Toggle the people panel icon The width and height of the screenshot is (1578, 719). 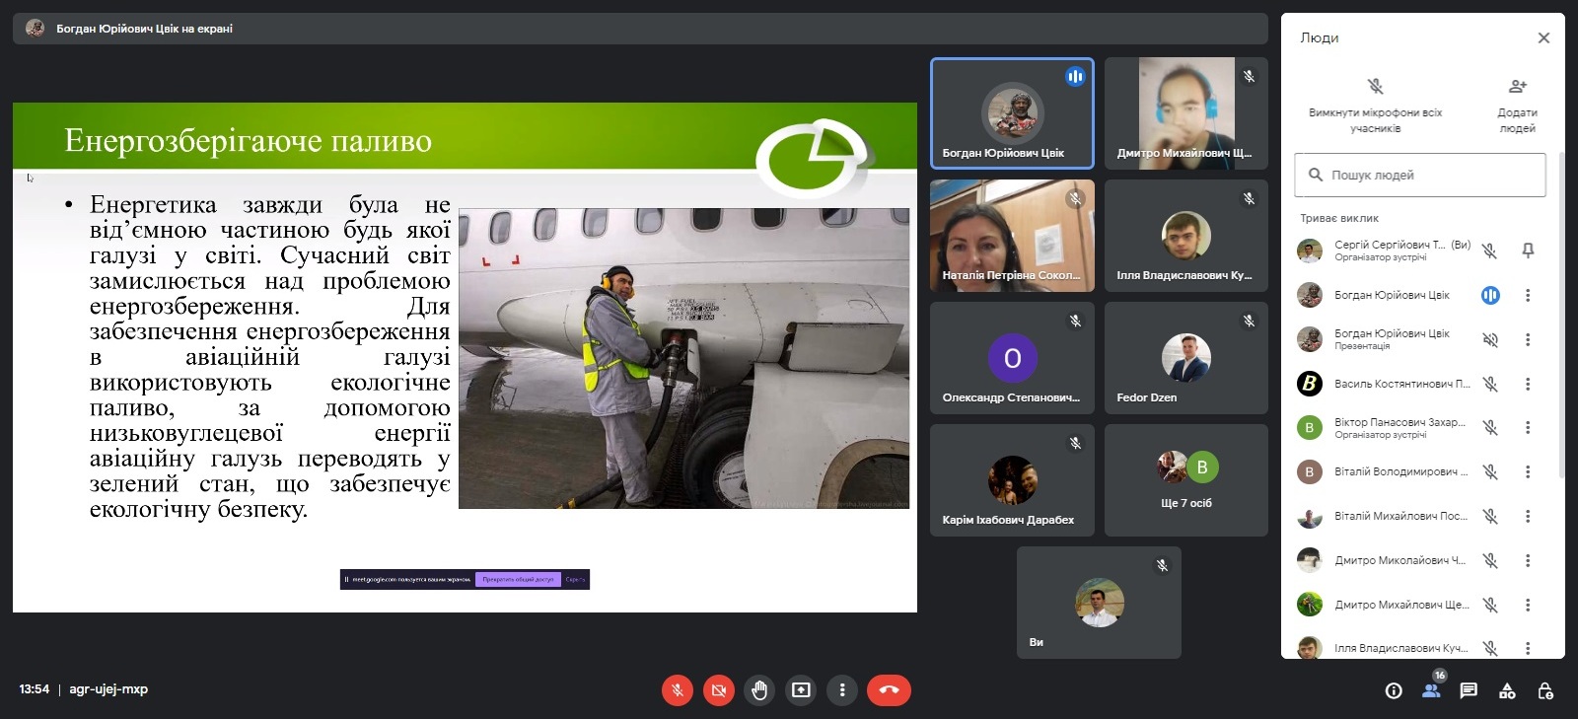[1431, 691]
